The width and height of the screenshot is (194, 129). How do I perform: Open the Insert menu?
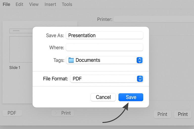click(50, 4)
